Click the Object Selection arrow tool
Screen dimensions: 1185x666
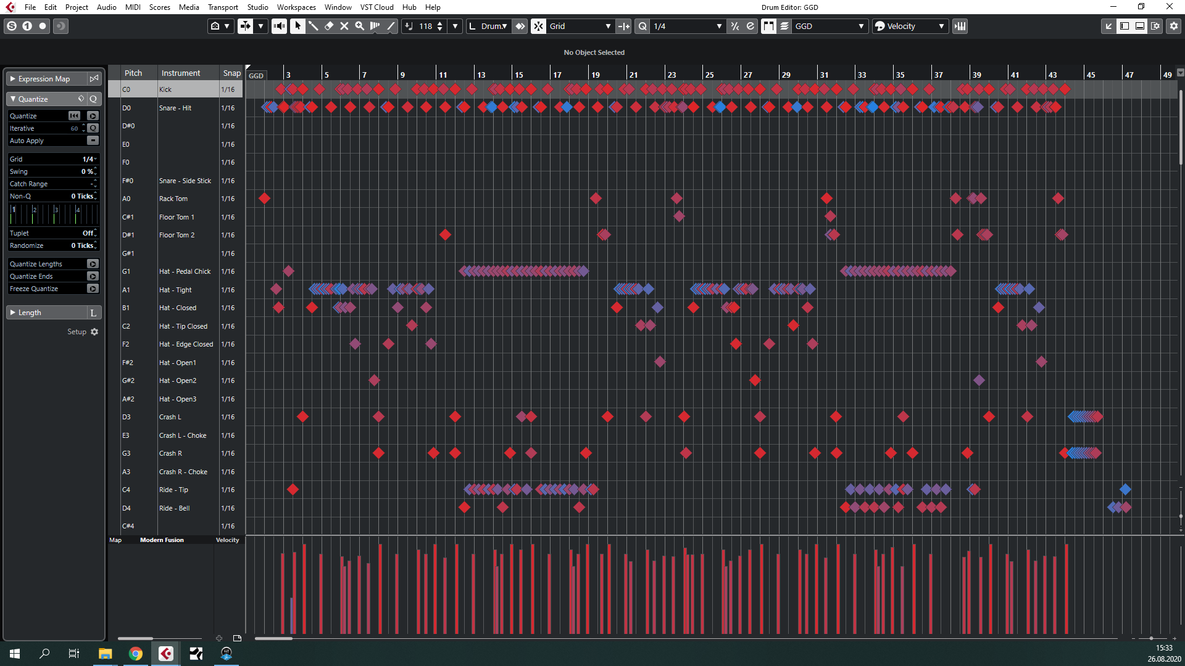click(x=297, y=26)
